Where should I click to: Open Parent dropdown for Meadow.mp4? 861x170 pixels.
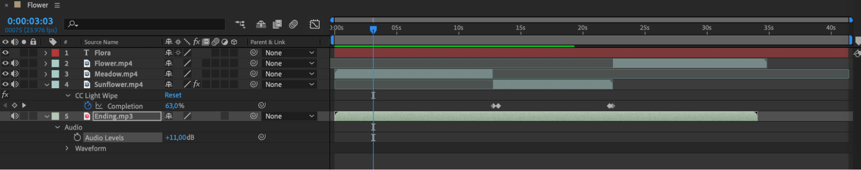pyautogui.click(x=289, y=74)
